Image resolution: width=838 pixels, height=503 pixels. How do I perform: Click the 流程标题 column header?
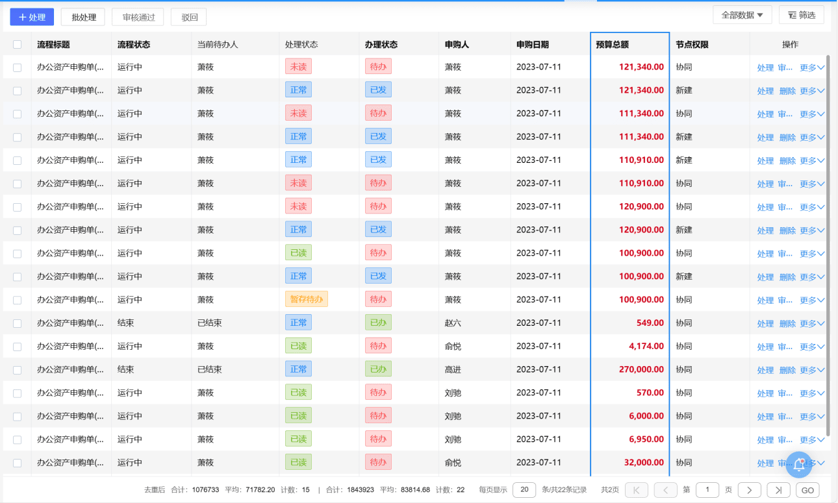[53, 45]
